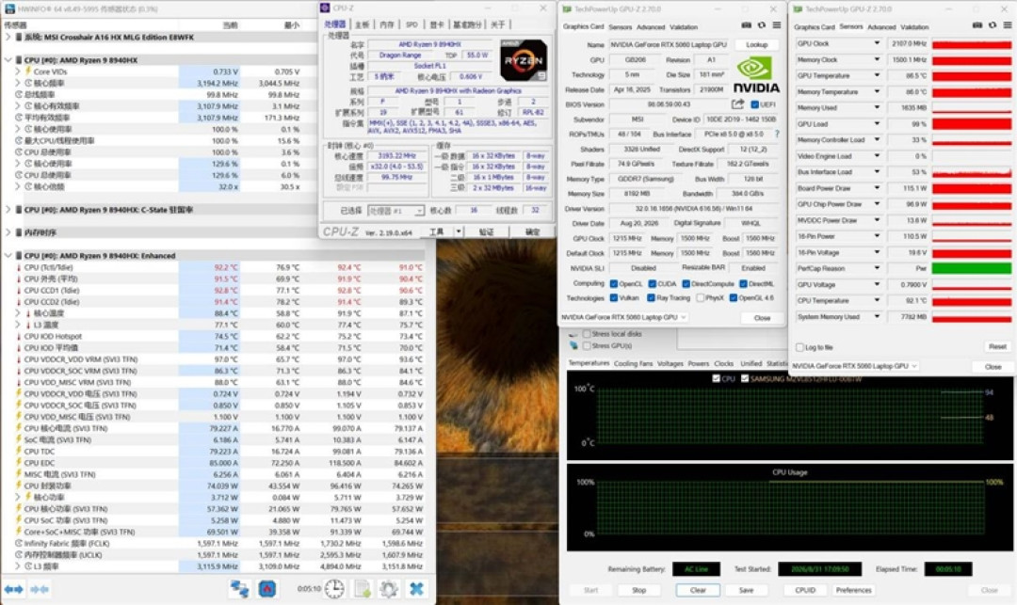This screenshot has height=605, width=1017.
Task: Enable Stress local disks checkbox
Action: [587, 334]
